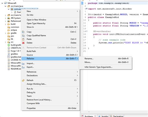The width and height of the screenshot is (148, 117).
Task: Switch to the Problems tab
Action: tap(89, 116)
